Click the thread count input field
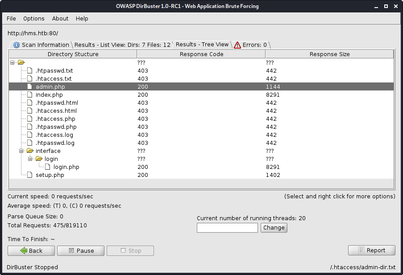403x275 pixels. point(227,228)
